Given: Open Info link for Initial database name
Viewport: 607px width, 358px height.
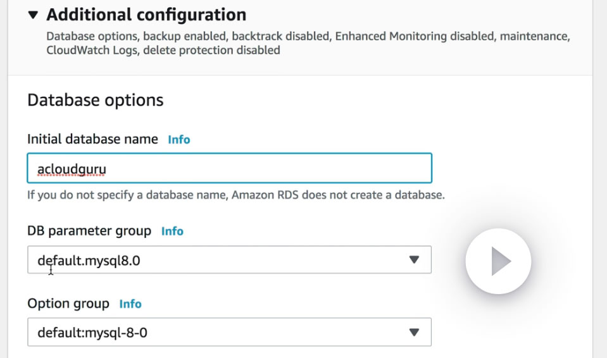Looking at the screenshot, I should point(178,140).
